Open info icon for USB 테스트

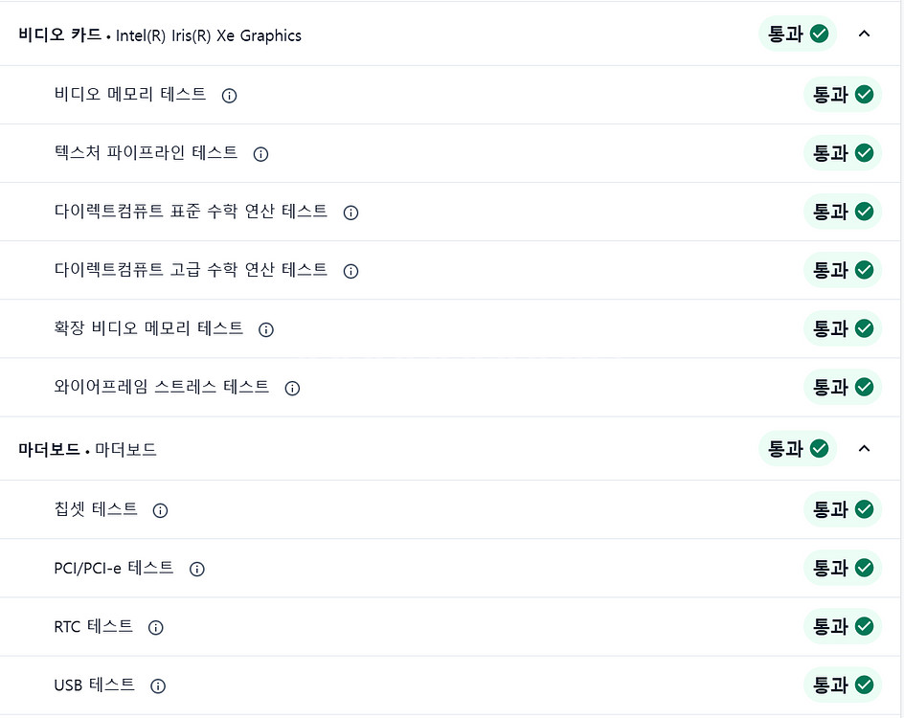(x=158, y=686)
